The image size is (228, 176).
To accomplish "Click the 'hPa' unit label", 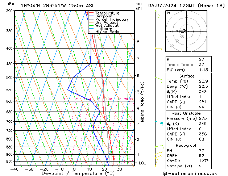I will coord(10,4).
